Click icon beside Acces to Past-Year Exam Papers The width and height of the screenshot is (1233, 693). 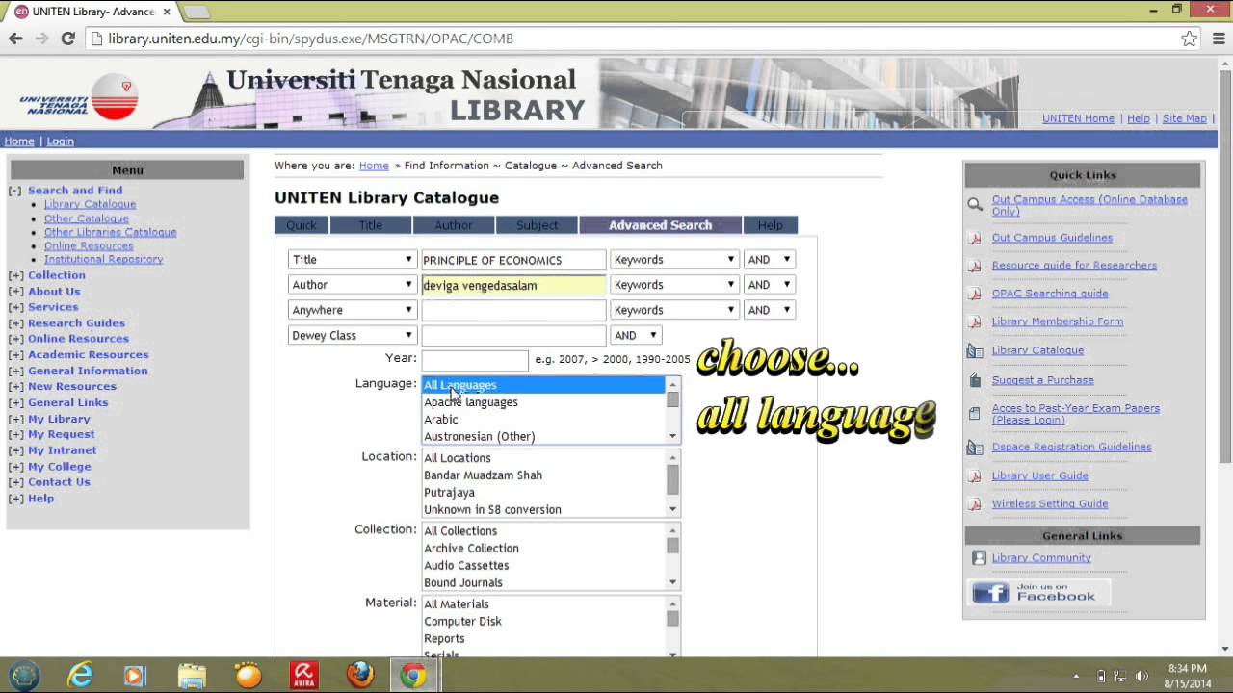click(x=975, y=414)
